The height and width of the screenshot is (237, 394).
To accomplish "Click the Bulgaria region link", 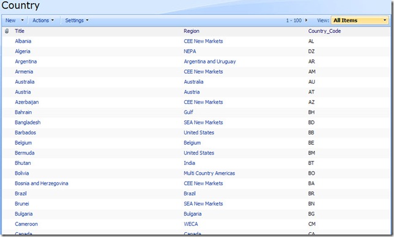I will pos(193,214).
